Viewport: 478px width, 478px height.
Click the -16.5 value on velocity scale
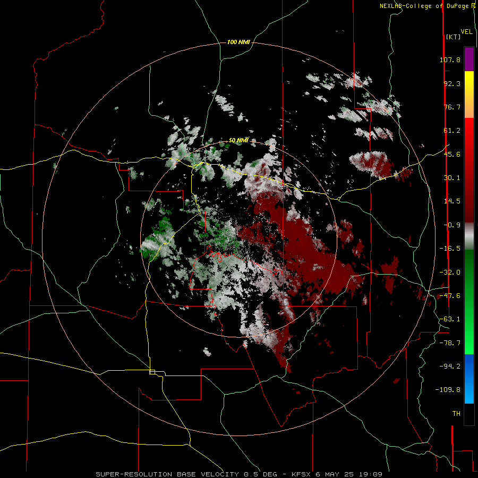point(450,249)
